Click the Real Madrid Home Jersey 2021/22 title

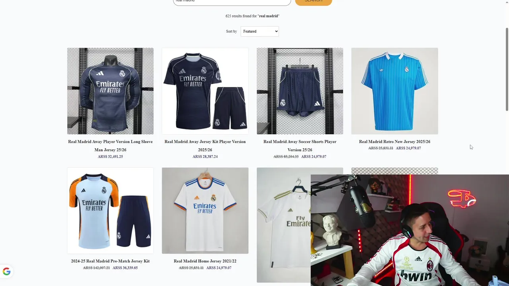click(x=205, y=261)
